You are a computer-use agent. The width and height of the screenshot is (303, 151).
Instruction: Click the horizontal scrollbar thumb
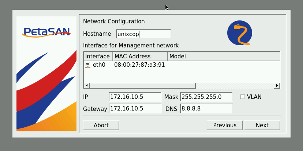tap(143, 85)
